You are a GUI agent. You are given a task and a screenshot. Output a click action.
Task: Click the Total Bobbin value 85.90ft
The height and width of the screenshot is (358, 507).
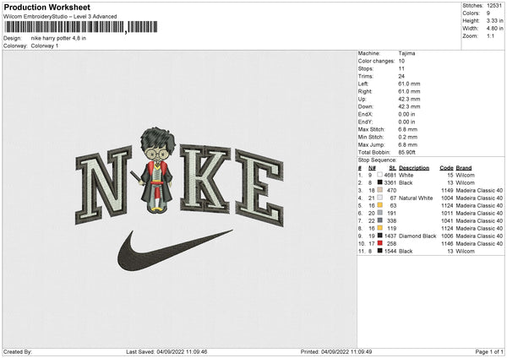pos(406,152)
